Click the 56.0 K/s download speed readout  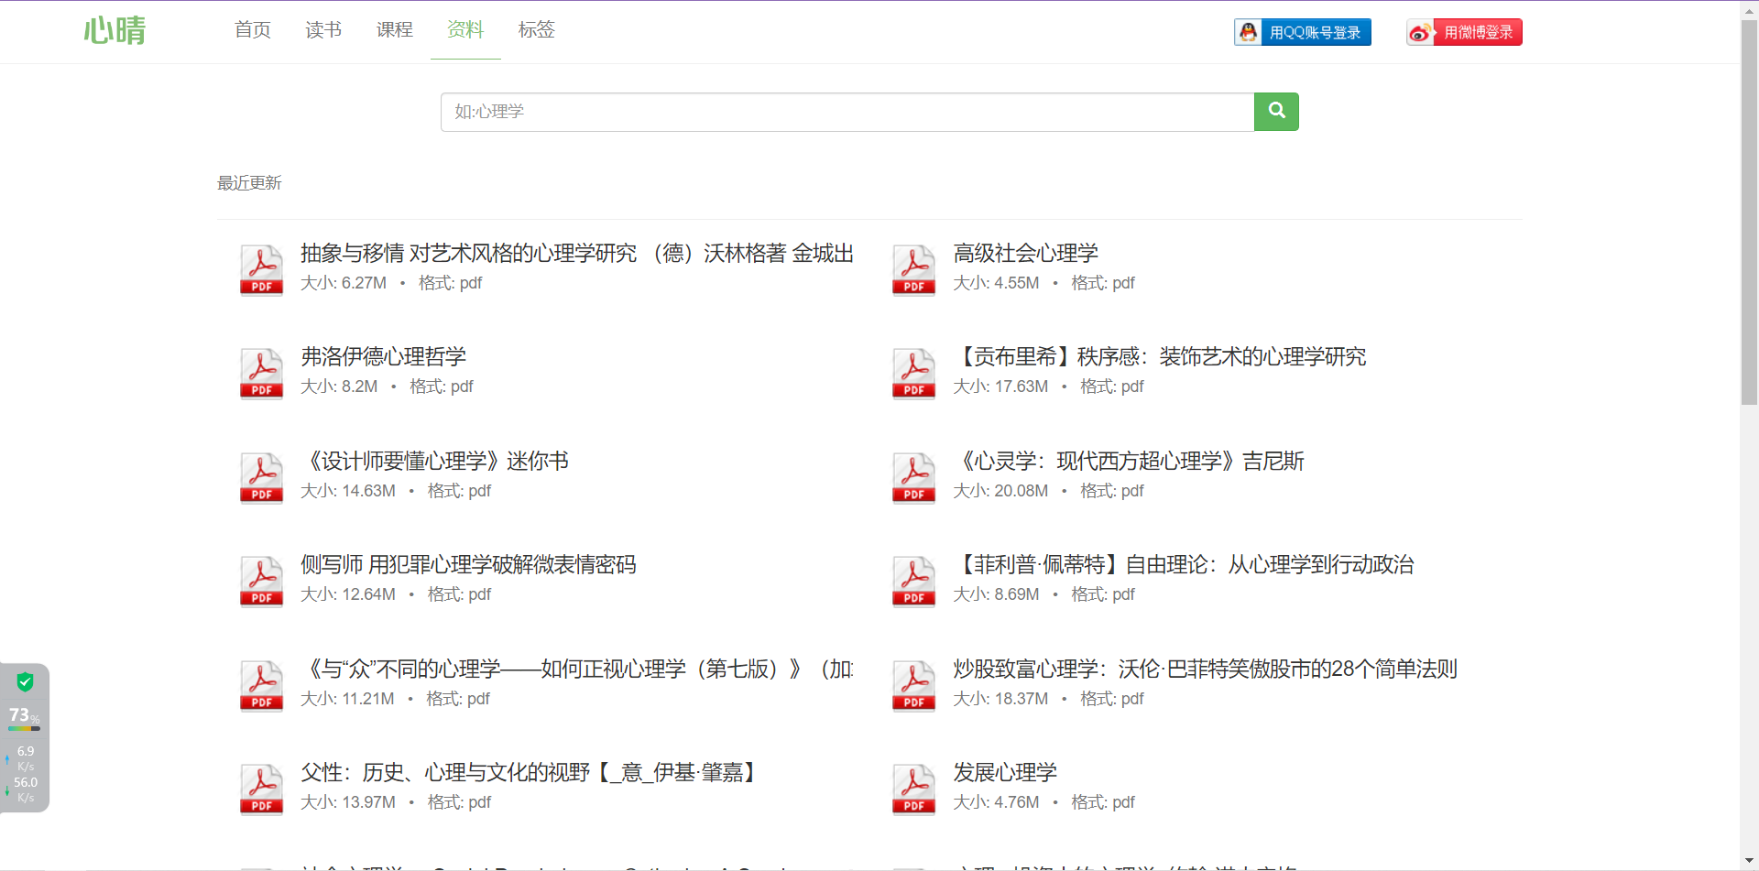click(x=26, y=789)
